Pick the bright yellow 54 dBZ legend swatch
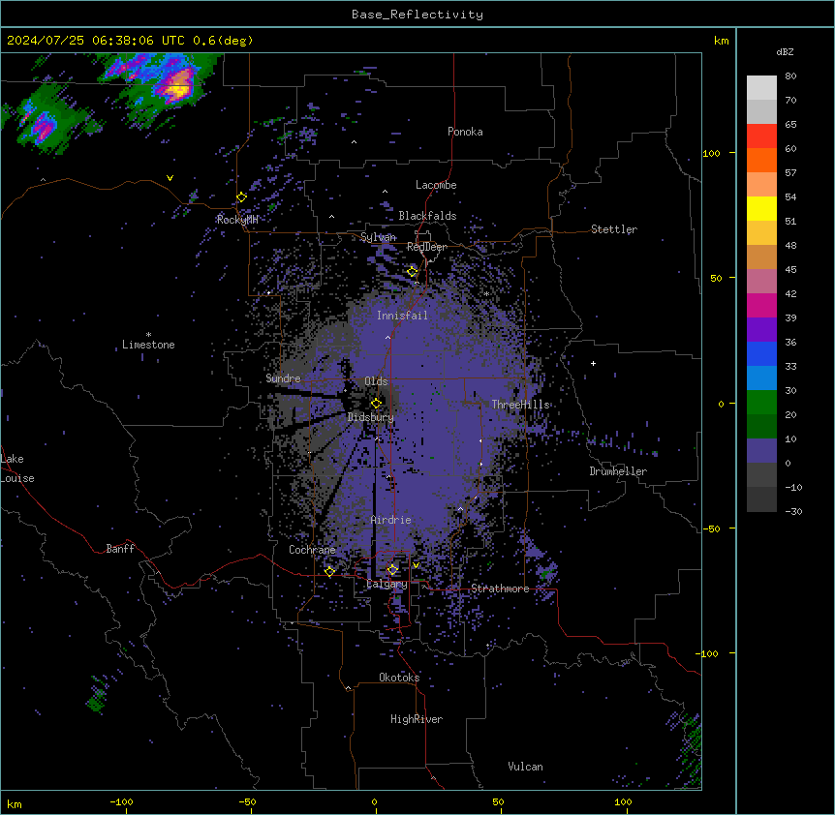 (761, 208)
